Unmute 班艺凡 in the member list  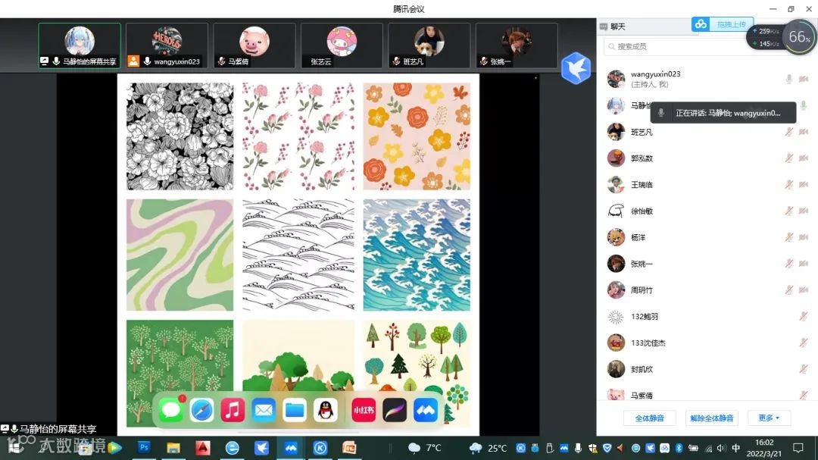(788, 132)
